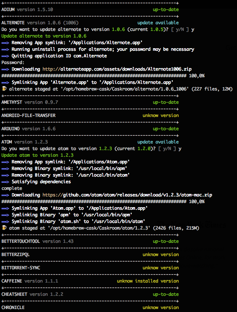Select the 'ANDROID-FILE-TRANSFER' entry
237x312 pixels.
(28, 116)
